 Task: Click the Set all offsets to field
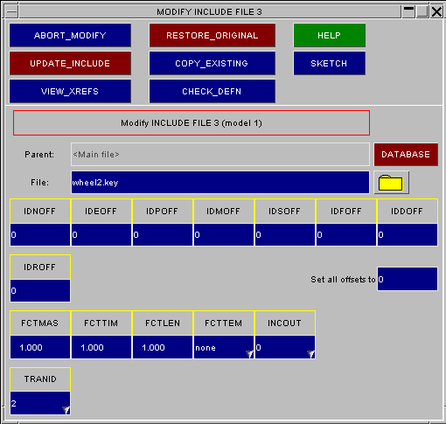click(408, 279)
